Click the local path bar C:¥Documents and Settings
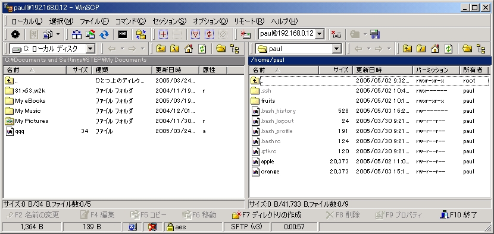494x234 pixels. [124, 60]
